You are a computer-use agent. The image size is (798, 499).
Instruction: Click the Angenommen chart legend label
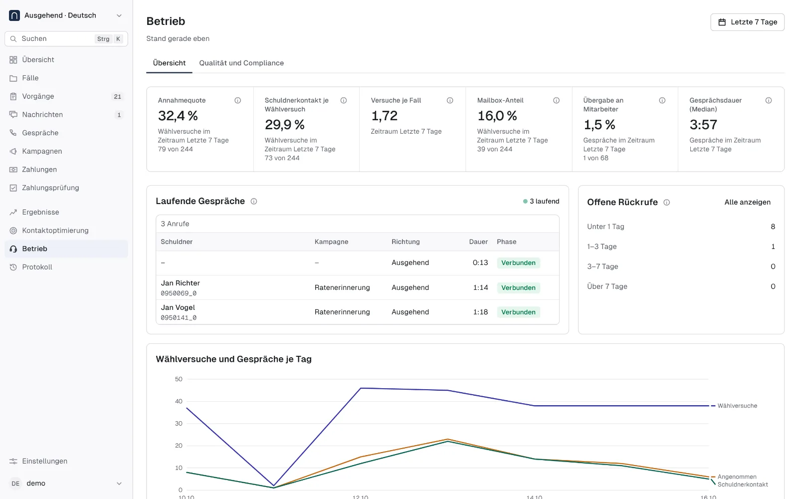point(737,477)
